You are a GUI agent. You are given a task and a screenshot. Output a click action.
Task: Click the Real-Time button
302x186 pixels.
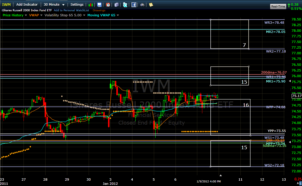point(278,6)
